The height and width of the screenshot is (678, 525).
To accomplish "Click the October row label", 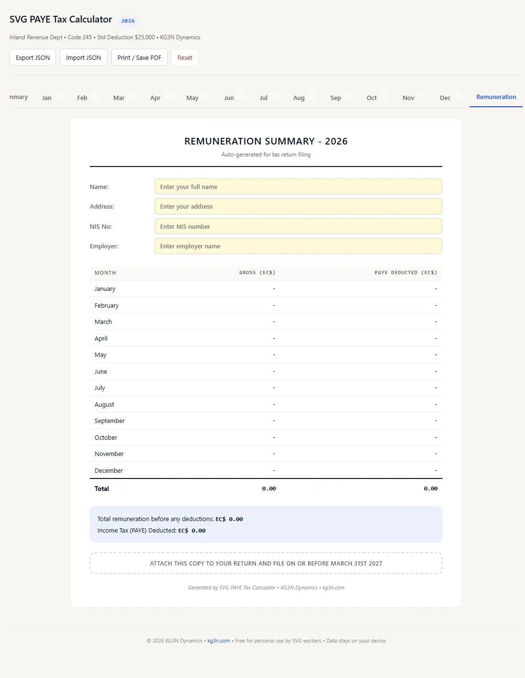I will coord(106,437).
